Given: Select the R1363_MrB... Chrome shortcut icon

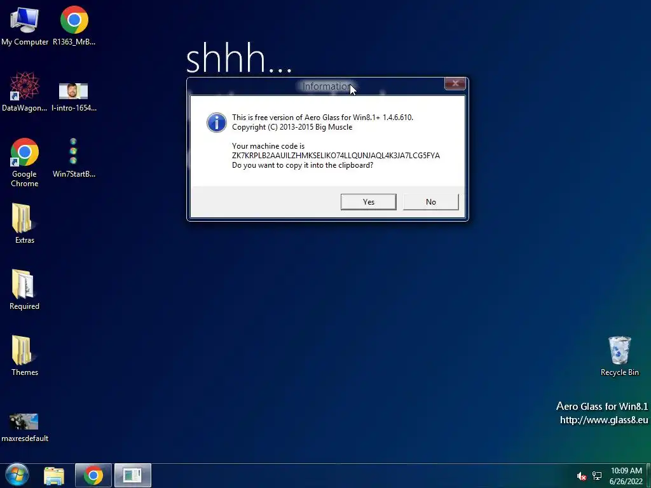Looking at the screenshot, I should pyautogui.click(x=74, y=25).
